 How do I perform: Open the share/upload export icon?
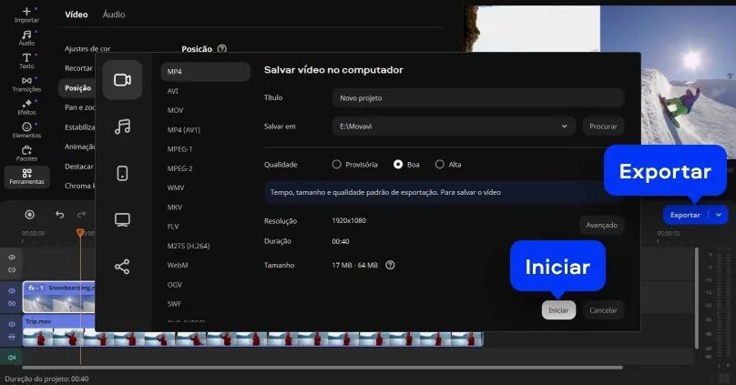point(122,266)
